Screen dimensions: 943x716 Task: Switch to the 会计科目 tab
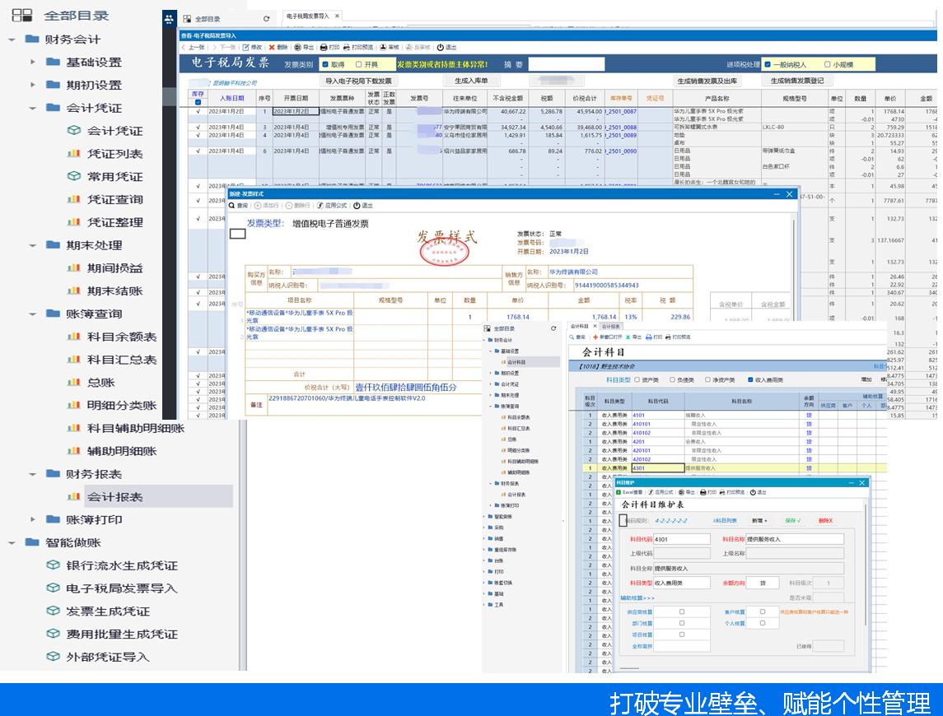(579, 327)
